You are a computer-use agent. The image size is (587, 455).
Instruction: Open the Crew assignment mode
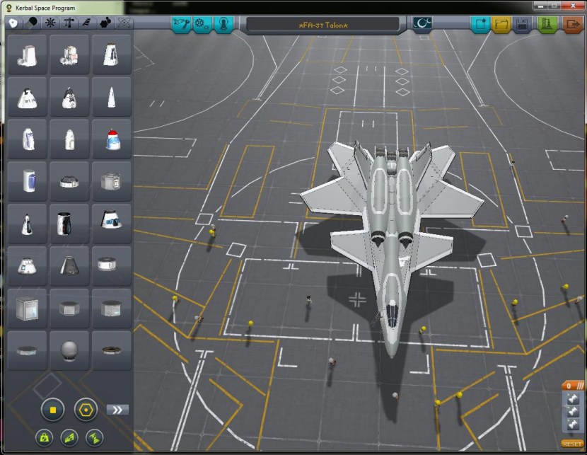coord(223,24)
